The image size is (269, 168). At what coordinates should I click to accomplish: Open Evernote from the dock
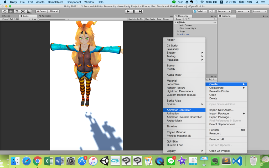pos(215,161)
